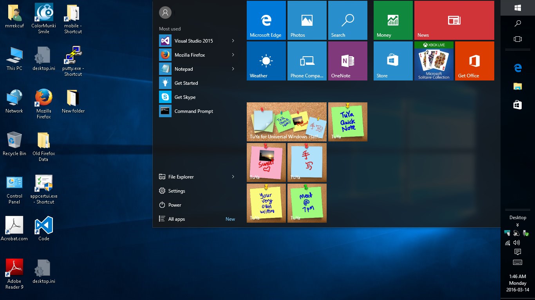Open the Photos tile

tap(307, 20)
